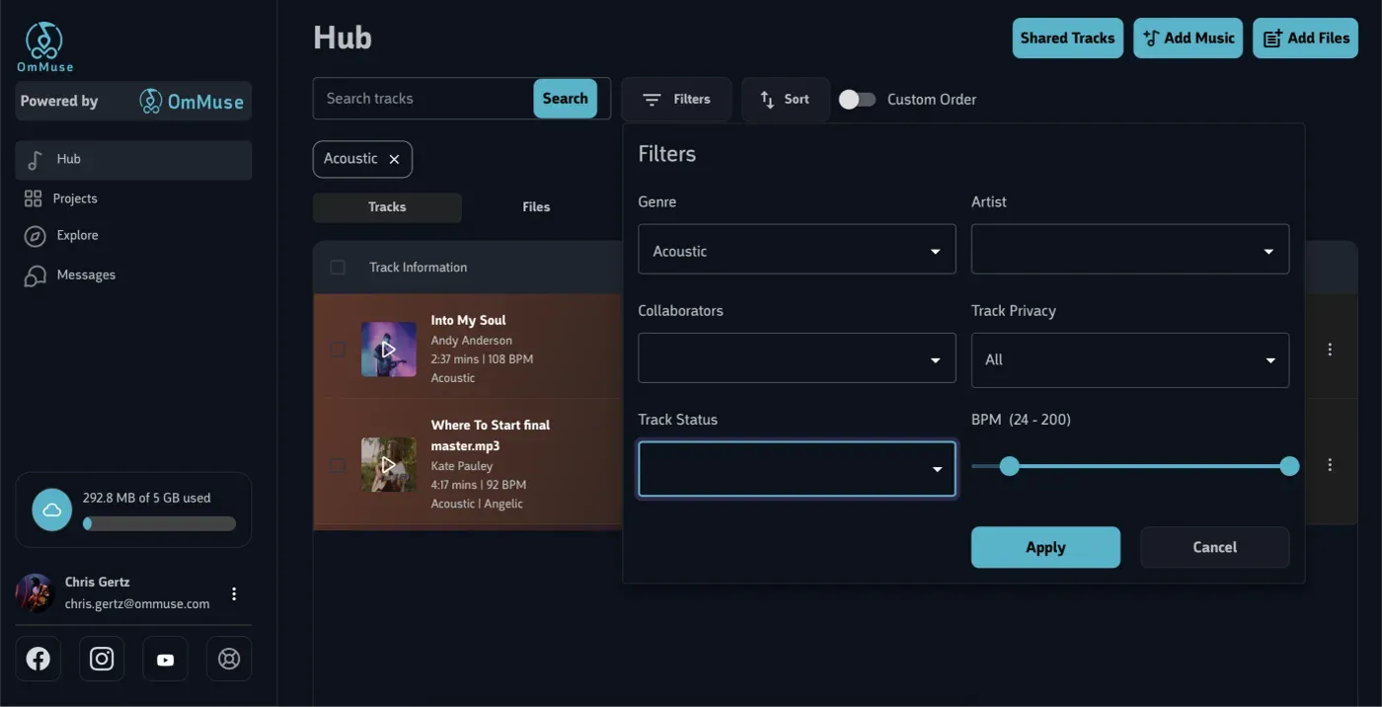The height and width of the screenshot is (707, 1382).
Task: Open Shared Tracks
Action: tap(1067, 39)
